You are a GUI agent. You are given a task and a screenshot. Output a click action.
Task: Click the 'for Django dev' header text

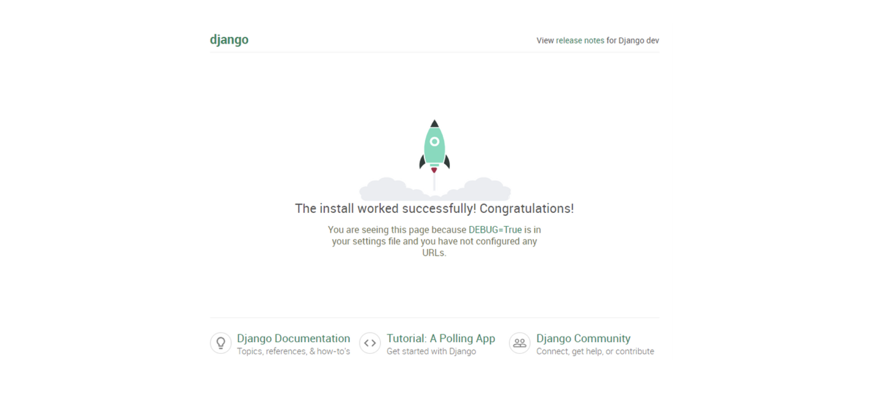point(633,41)
